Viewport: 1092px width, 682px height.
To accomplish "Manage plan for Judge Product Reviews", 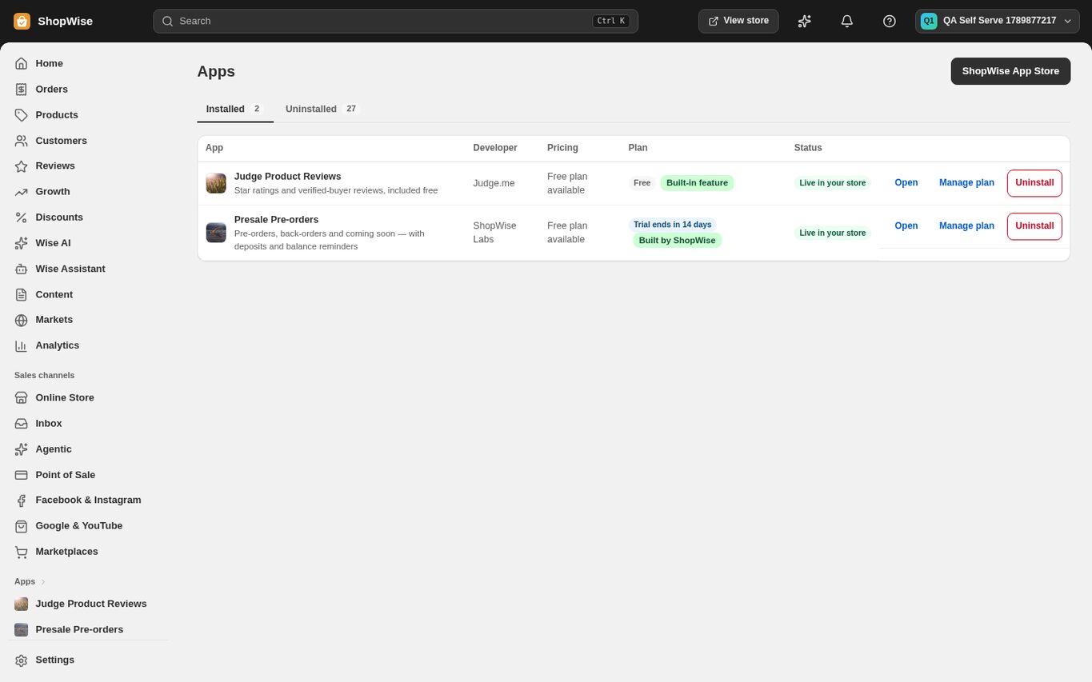I will (x=966, y=183).
